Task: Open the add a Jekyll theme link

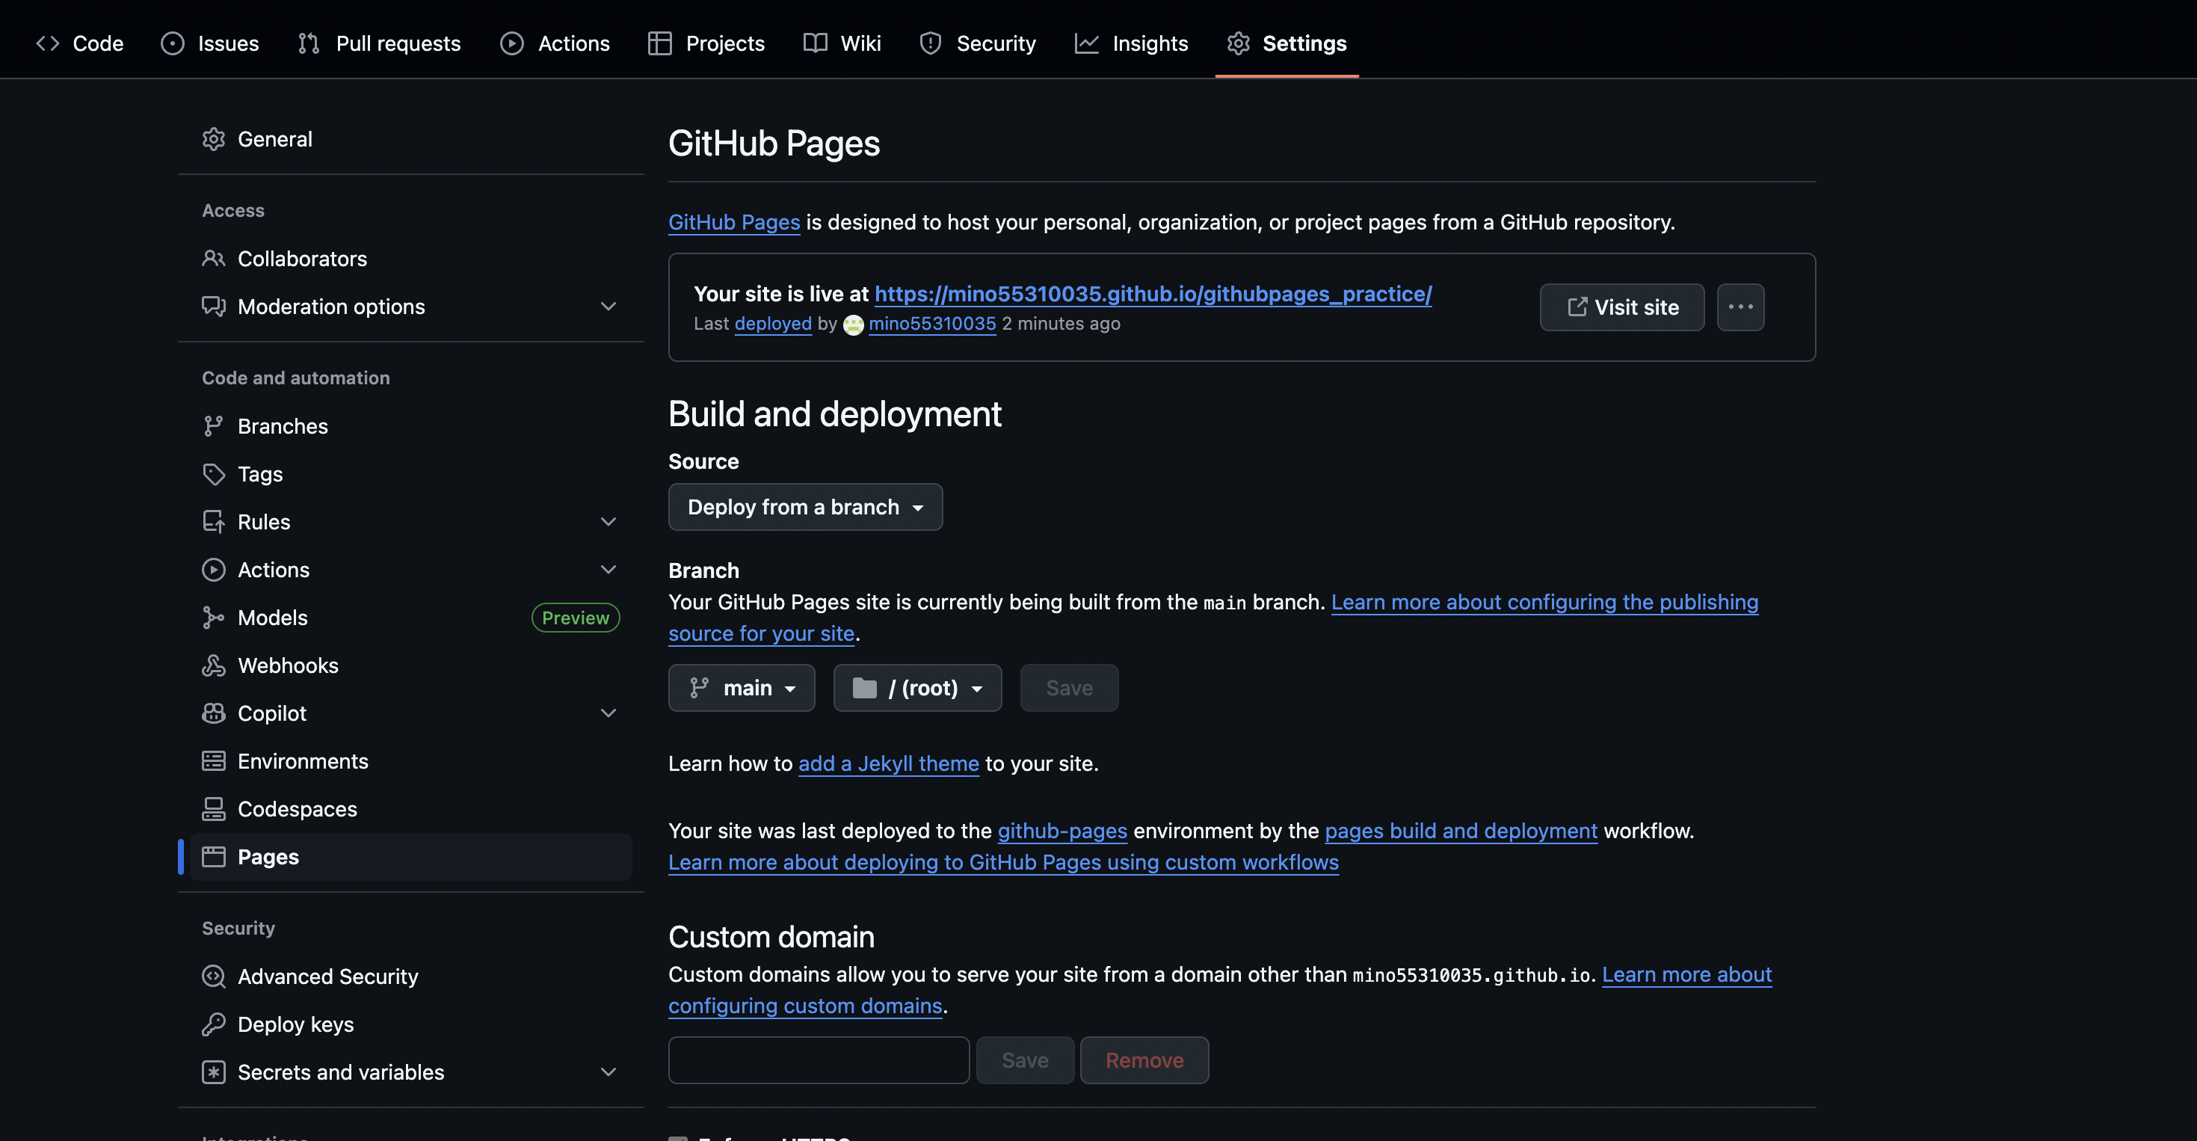Action: coord(888,763)
